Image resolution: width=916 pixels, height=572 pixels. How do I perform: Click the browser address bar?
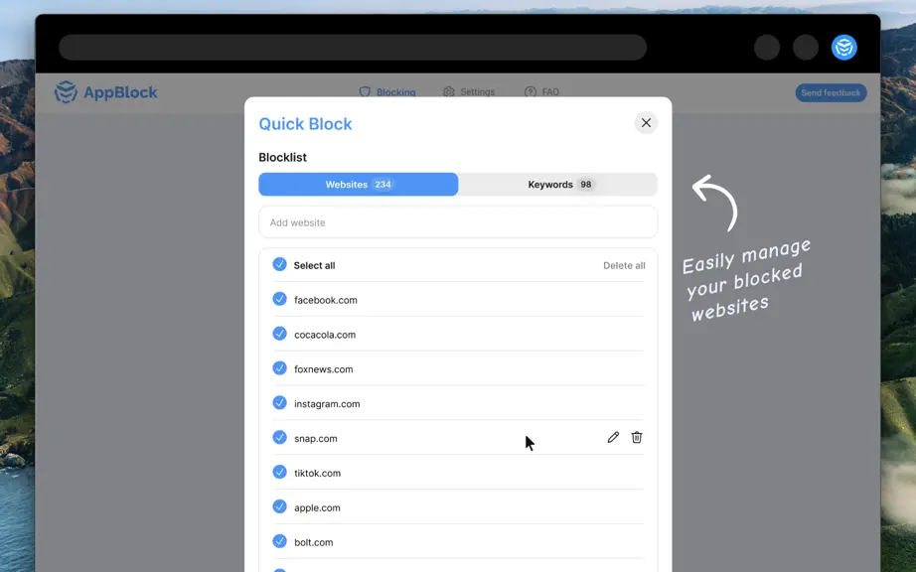(x=353, y=48)
